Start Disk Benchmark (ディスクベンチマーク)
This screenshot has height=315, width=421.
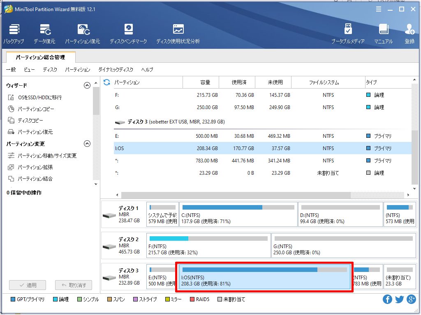[128, 34]
